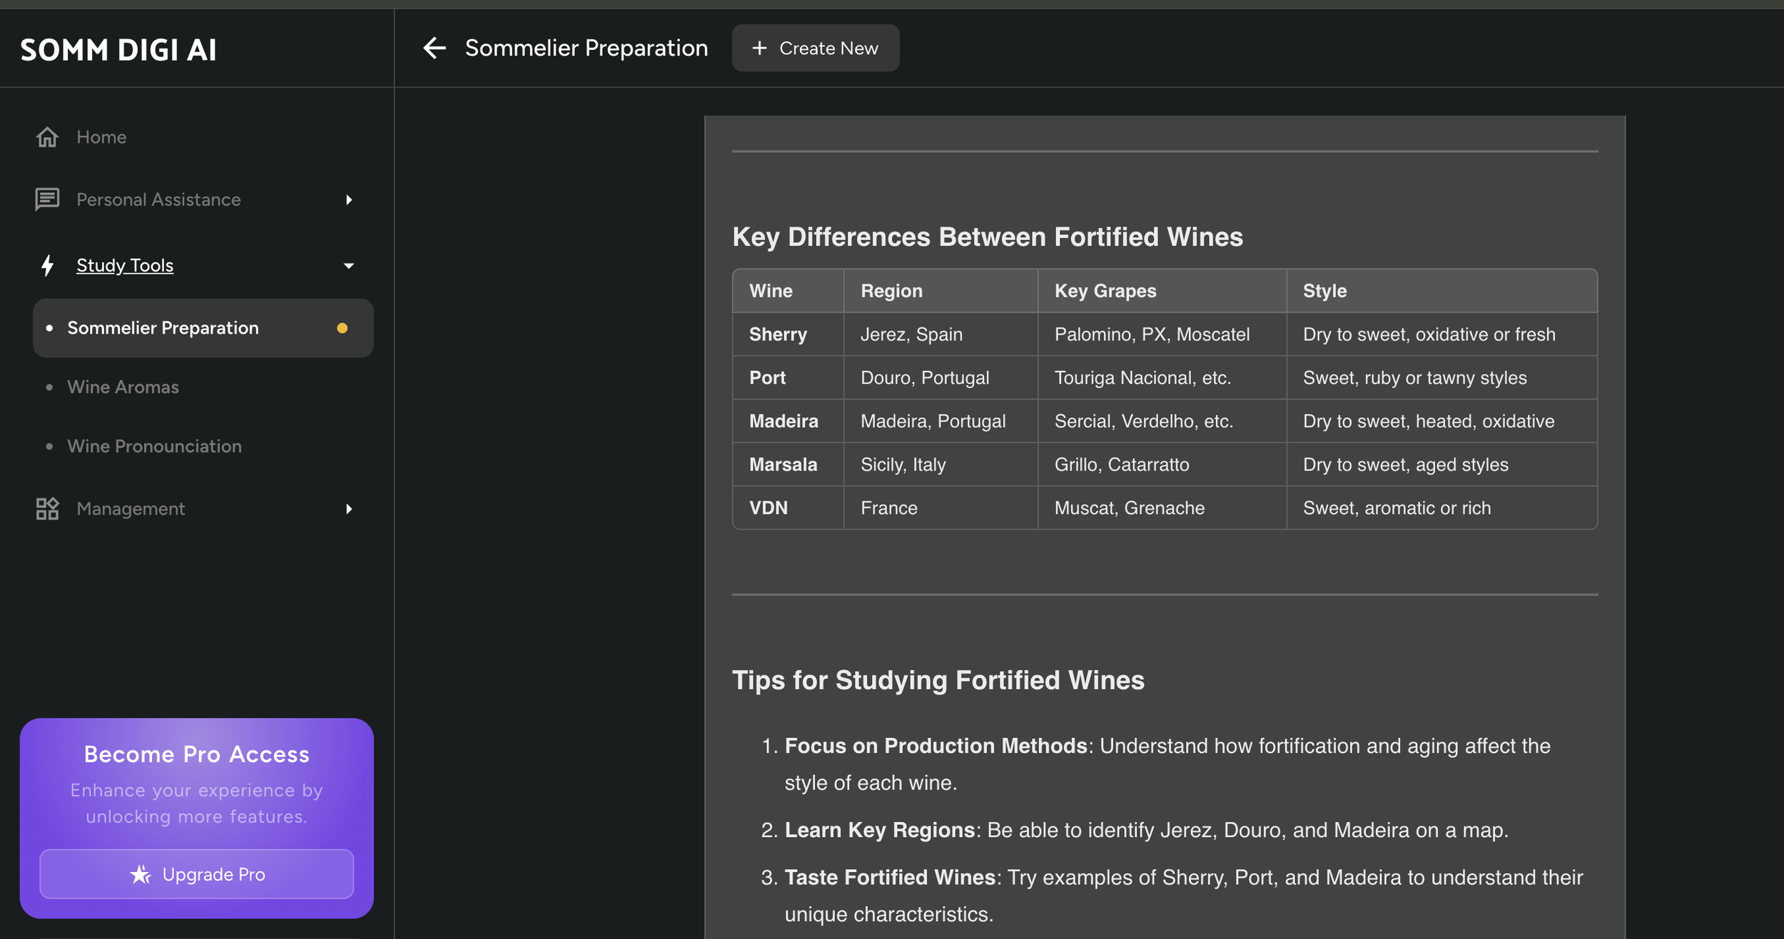Click the Key Grapes column header
The image size is (1784, 939).
pos(1105,291)
